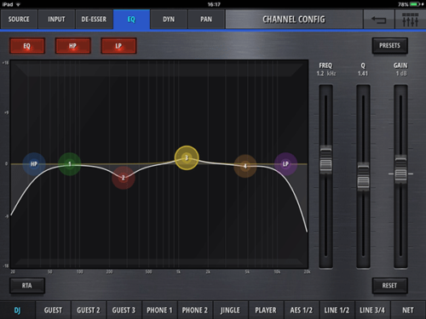Select the LINE 3/4 channel

[372, 310]
